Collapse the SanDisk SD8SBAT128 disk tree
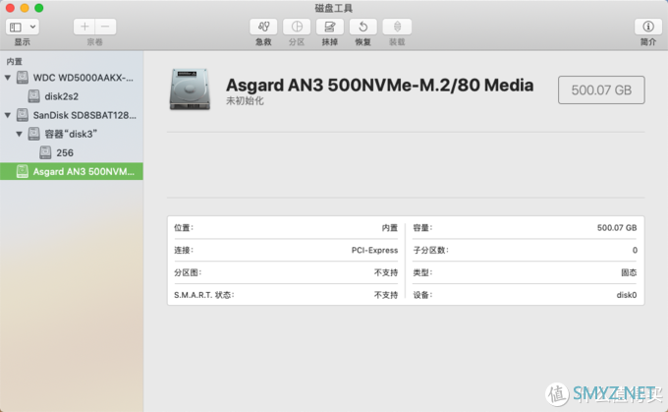The height and width of the screenshot is (412, 668). tap(8, 115)
